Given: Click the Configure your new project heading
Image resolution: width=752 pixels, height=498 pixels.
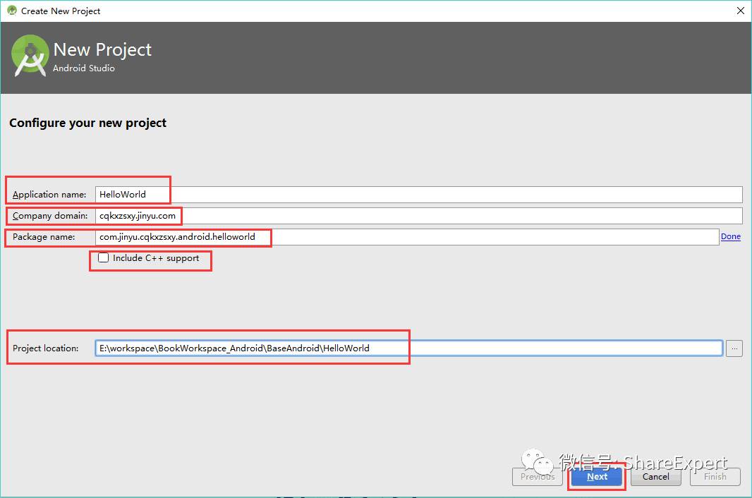Looking at the screenshot, I should click(x=87, y=123).
